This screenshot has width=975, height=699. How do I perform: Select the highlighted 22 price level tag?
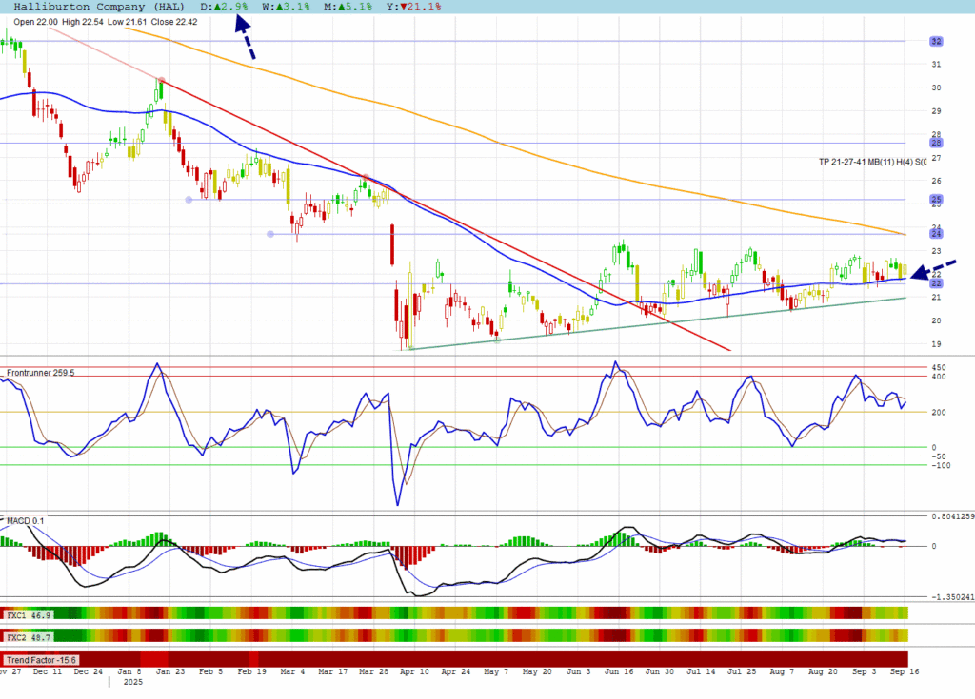click(936, 283)
